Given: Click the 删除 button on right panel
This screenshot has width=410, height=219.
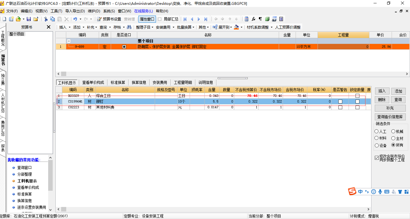Looking at the screenshot, I should pyautogui.click(x=382, y=100).
